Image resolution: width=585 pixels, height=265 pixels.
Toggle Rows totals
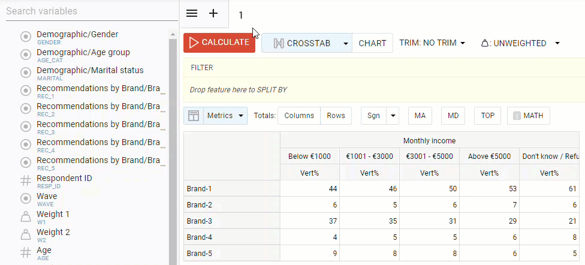click(x=336, y=116)
